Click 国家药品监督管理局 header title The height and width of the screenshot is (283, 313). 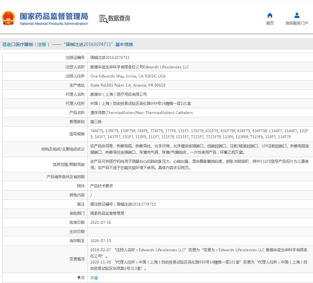(54, 16)
